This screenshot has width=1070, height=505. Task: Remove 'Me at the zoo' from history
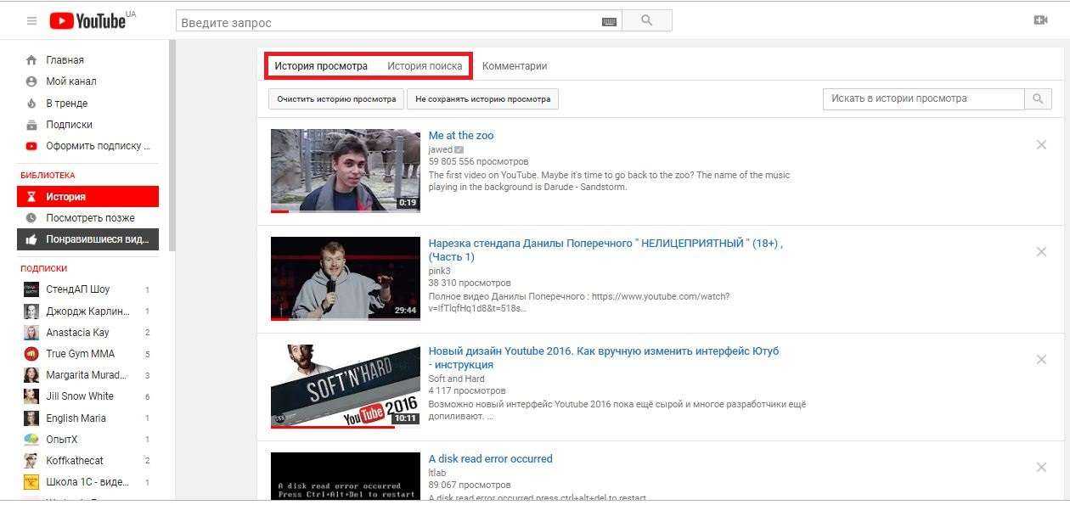(1041, 145)
